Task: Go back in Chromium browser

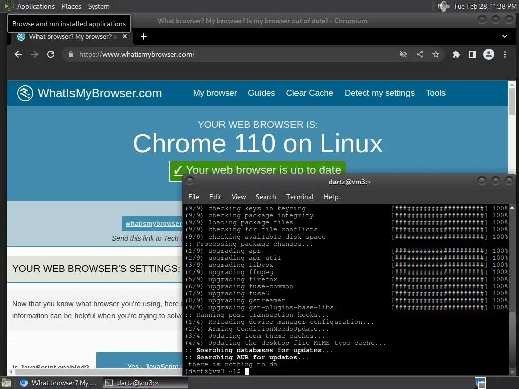Action: point(18,54)
